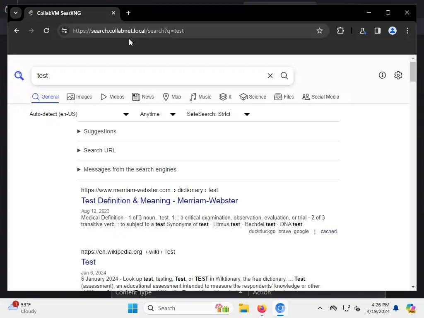Open tab search chevron button
Viewport: 424px width, 318px height.
click(x=16, y=13)
